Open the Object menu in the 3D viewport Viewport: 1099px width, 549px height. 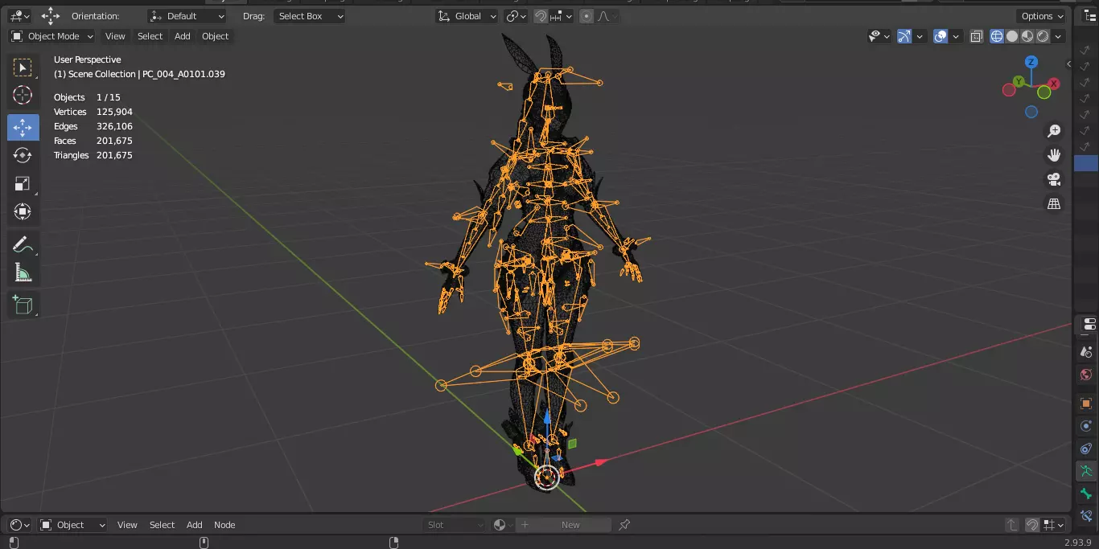click(x=215, y=36)
